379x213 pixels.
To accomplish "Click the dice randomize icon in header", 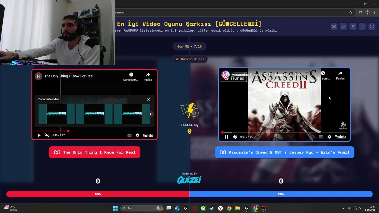I will pyautogui.click(x=343, y=26).
